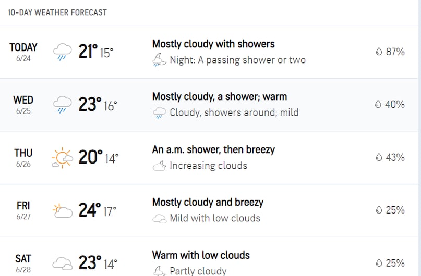This screenshot has width=421, height=276.
Task: Open the FRI 6/27 forecast details
Action: (209, 210)
